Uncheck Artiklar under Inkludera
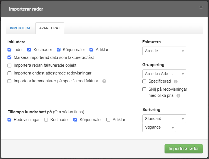 point(91,50)
